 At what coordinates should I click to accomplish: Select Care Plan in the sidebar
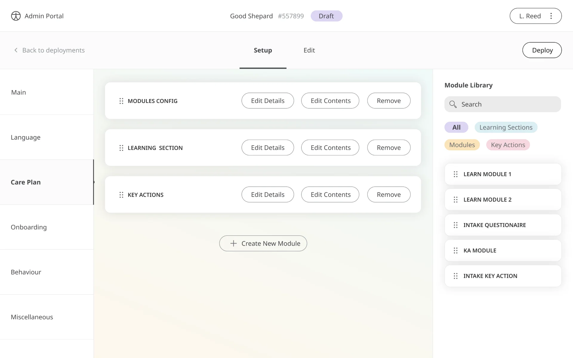(x=47, y=182)
